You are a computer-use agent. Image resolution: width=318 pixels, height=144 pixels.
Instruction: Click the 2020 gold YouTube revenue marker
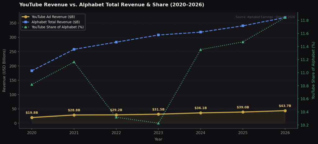[x=32, y=117]
